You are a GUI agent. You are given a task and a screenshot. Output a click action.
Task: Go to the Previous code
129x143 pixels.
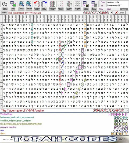click(x=37, y=5)
